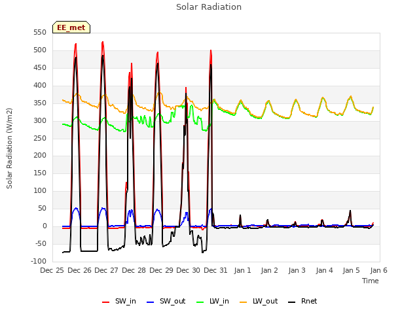Click the Dec 27 x-axis tick
Viewport: 419px width, 314px height.
pos(106,270)
